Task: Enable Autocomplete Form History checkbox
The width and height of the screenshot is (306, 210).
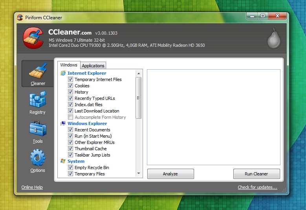Action: pyautogui.click(x=70, y=117)
